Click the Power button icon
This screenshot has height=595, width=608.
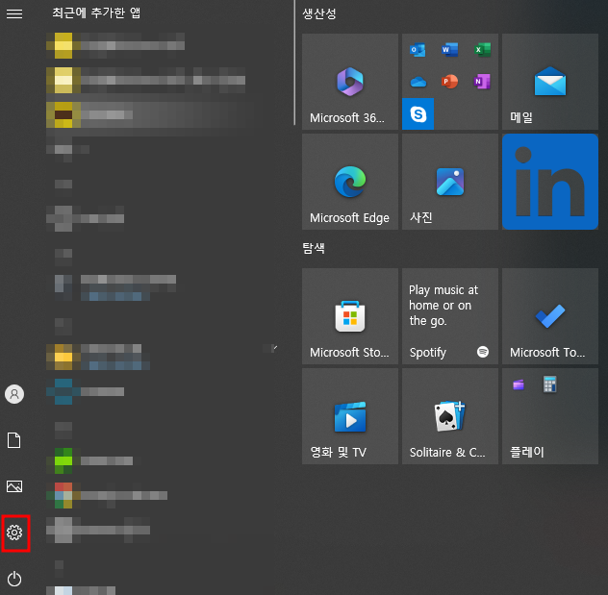point(14,579)
